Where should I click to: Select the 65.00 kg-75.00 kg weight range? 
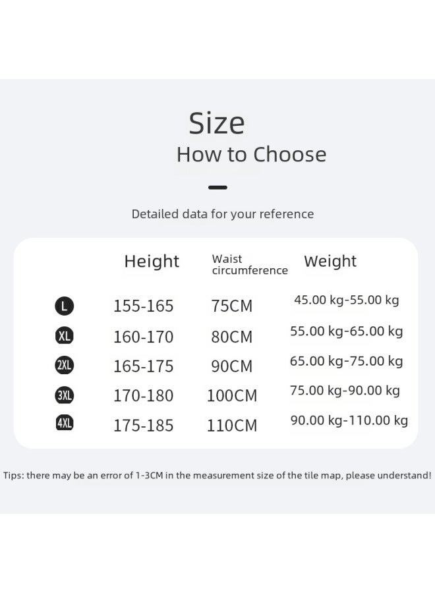(346, 361)
